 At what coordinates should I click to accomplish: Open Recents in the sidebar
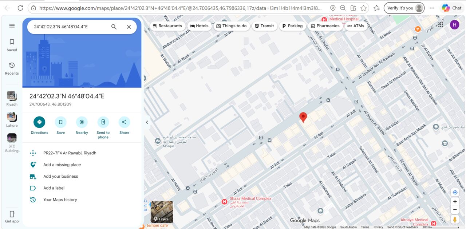pos(12,68)
